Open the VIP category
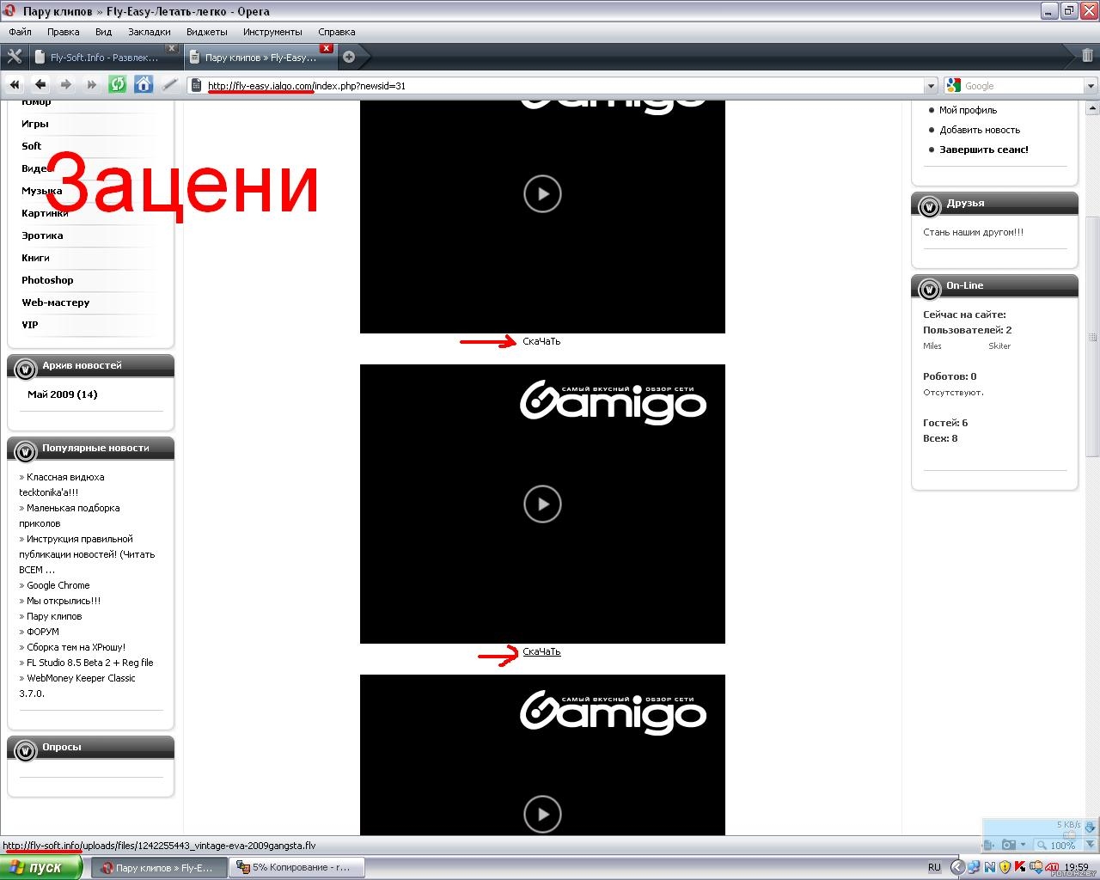 [30, 325]
